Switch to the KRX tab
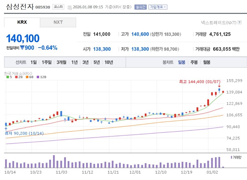The width and height of the screenshot is (247, 180). 22,22
